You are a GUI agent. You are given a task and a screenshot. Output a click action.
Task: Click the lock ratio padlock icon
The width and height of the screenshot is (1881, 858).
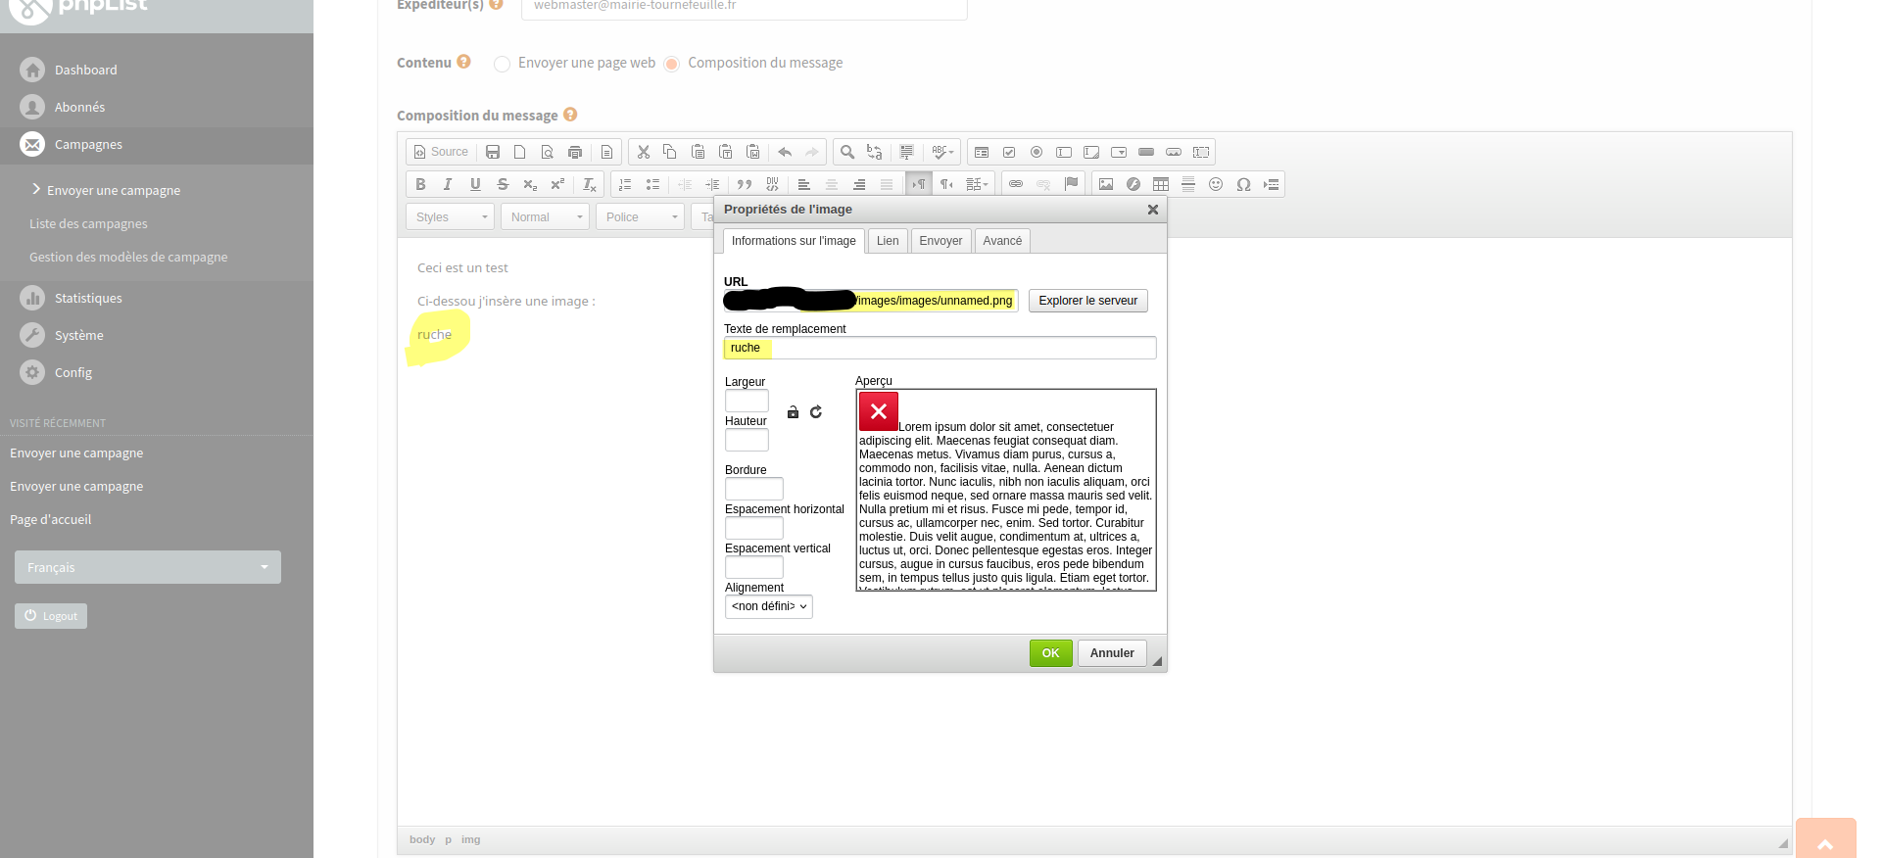click(794, 412)
